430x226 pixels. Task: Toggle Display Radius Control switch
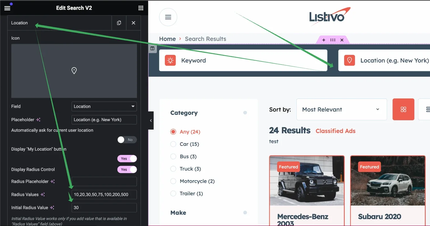pyautogui.click(x=127, y=169)
